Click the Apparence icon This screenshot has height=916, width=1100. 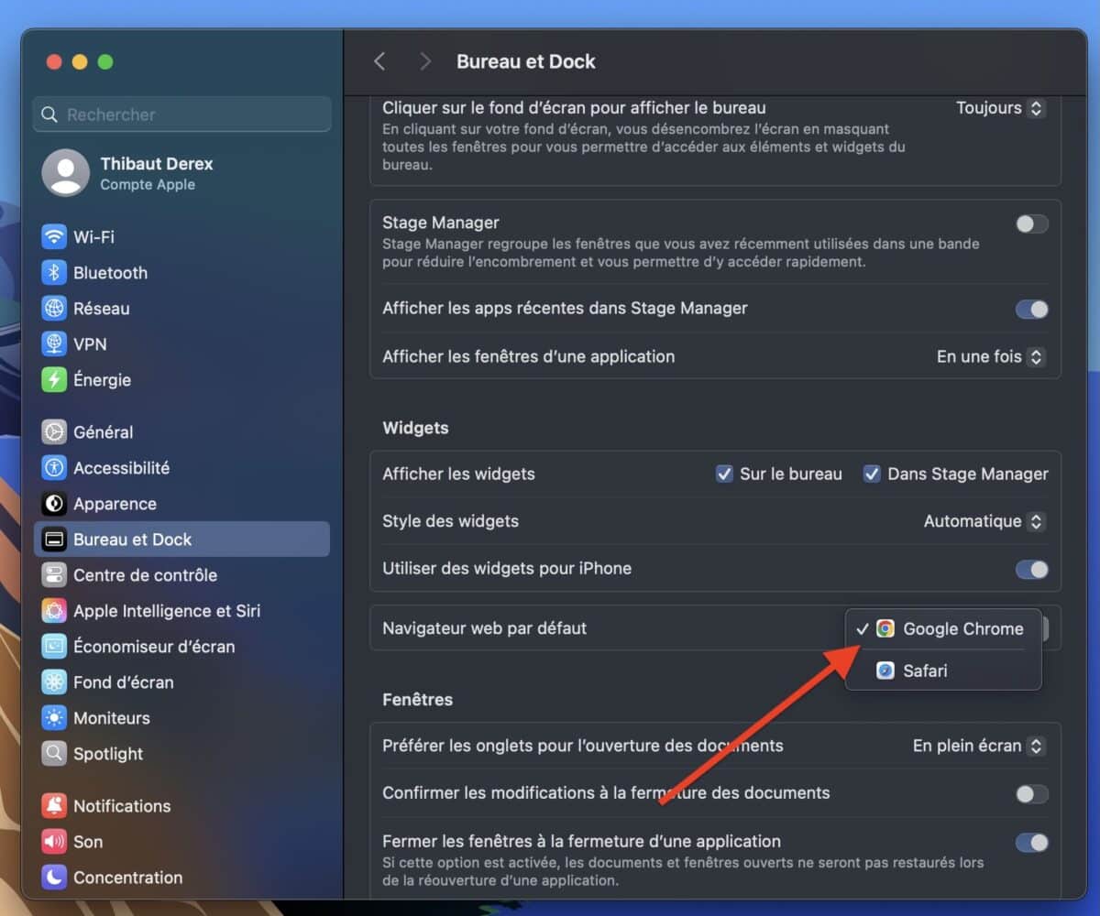tap(54, 503)
